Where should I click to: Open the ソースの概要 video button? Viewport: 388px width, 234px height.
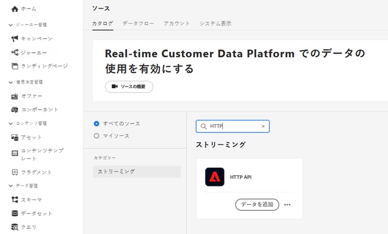coord(129,86)
